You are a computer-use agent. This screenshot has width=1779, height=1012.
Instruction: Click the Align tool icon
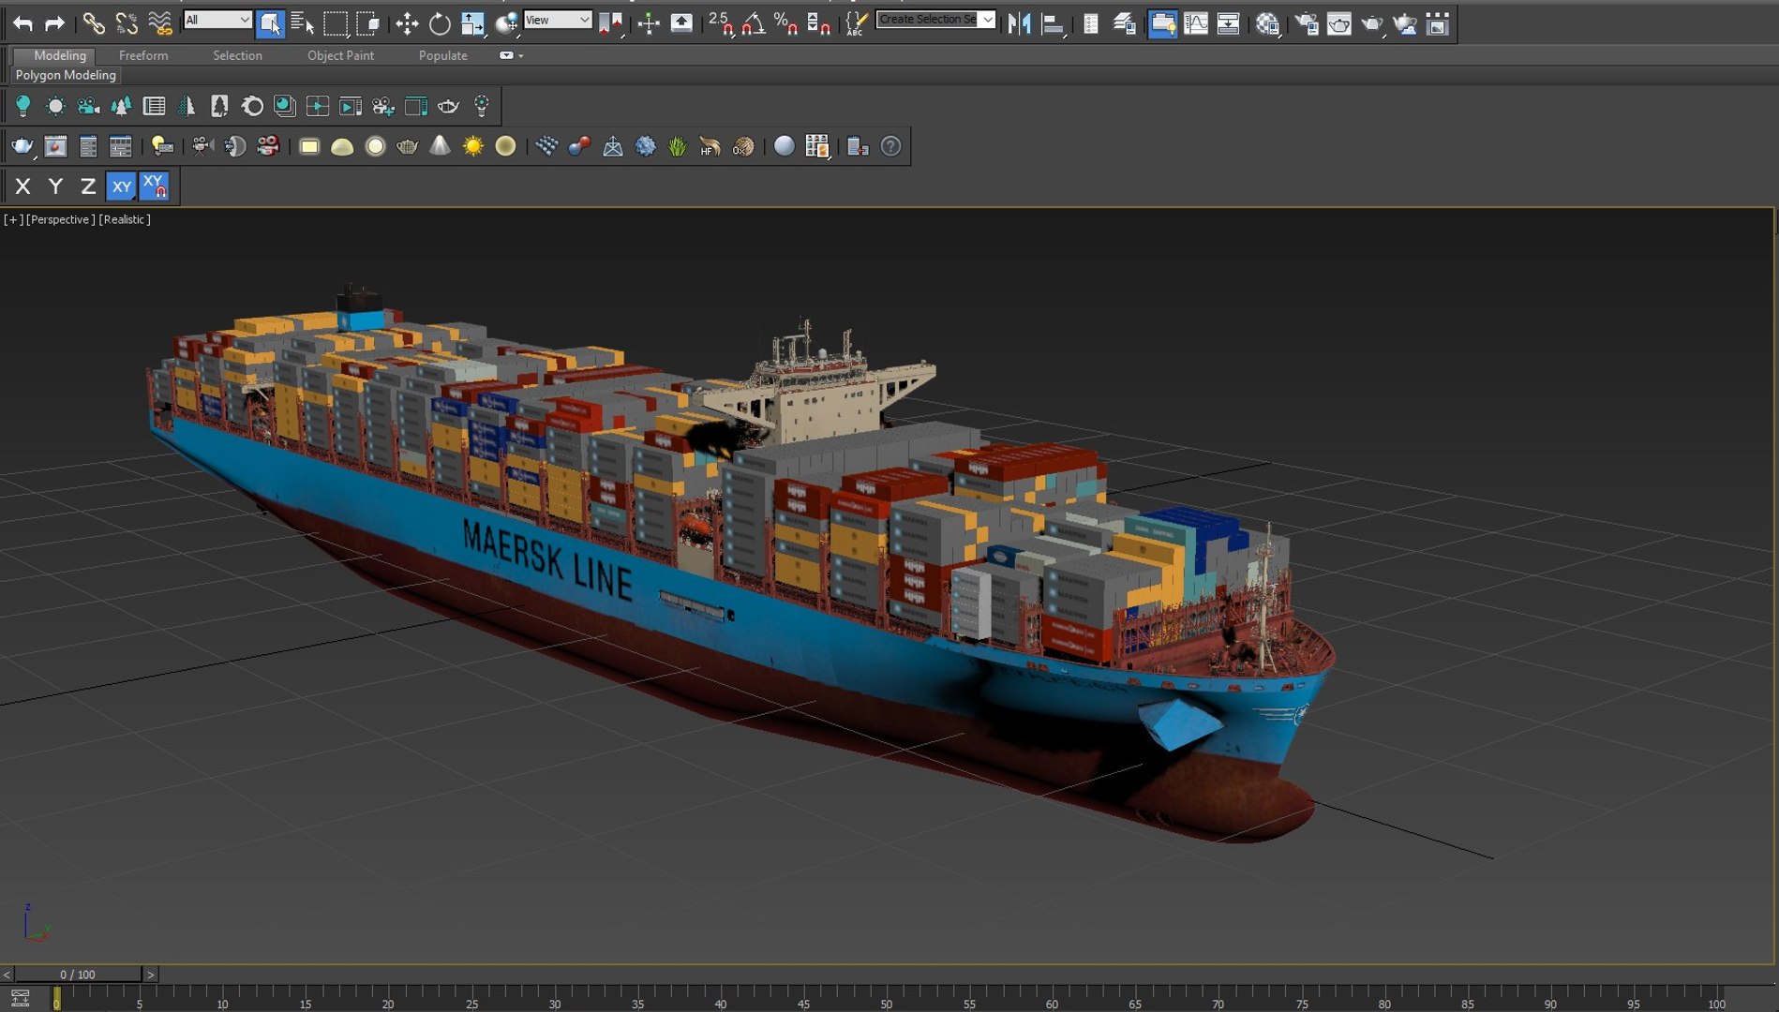pyautogui.click(x=1053, y=23)
